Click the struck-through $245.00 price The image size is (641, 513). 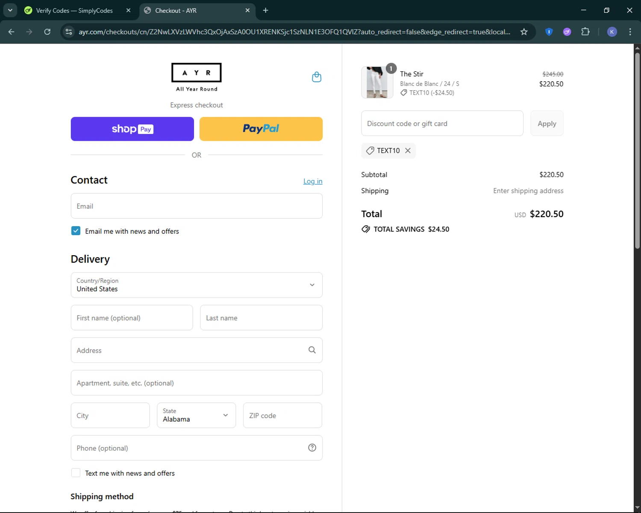click(553, 74)
